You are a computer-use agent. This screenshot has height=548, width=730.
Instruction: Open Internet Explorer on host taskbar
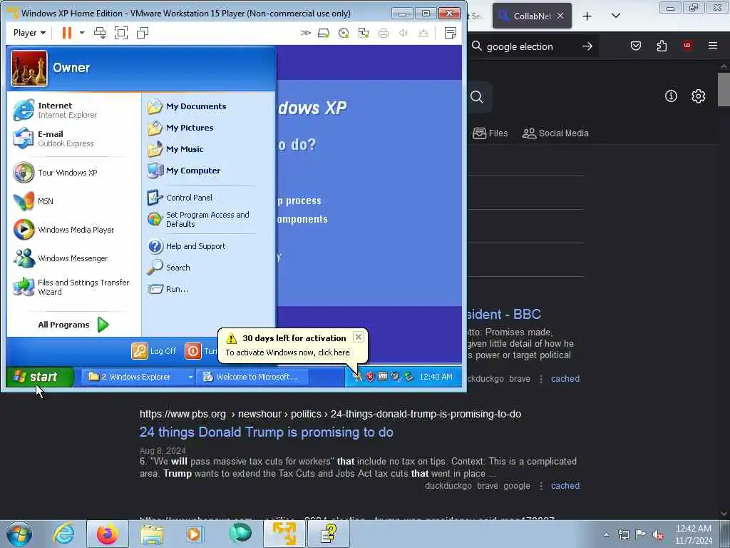click(63, 534)
